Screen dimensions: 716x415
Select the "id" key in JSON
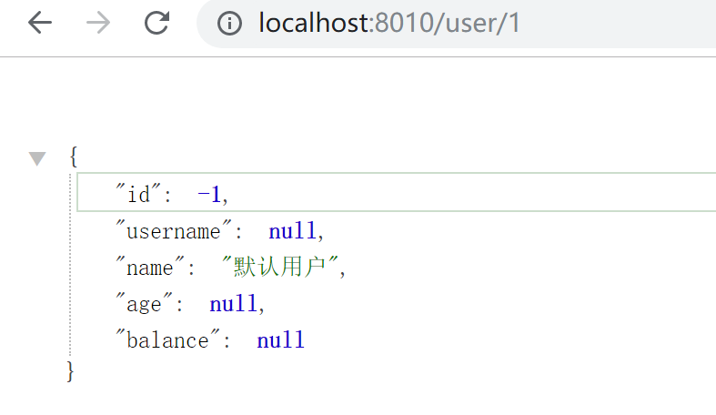coord(138,194)
